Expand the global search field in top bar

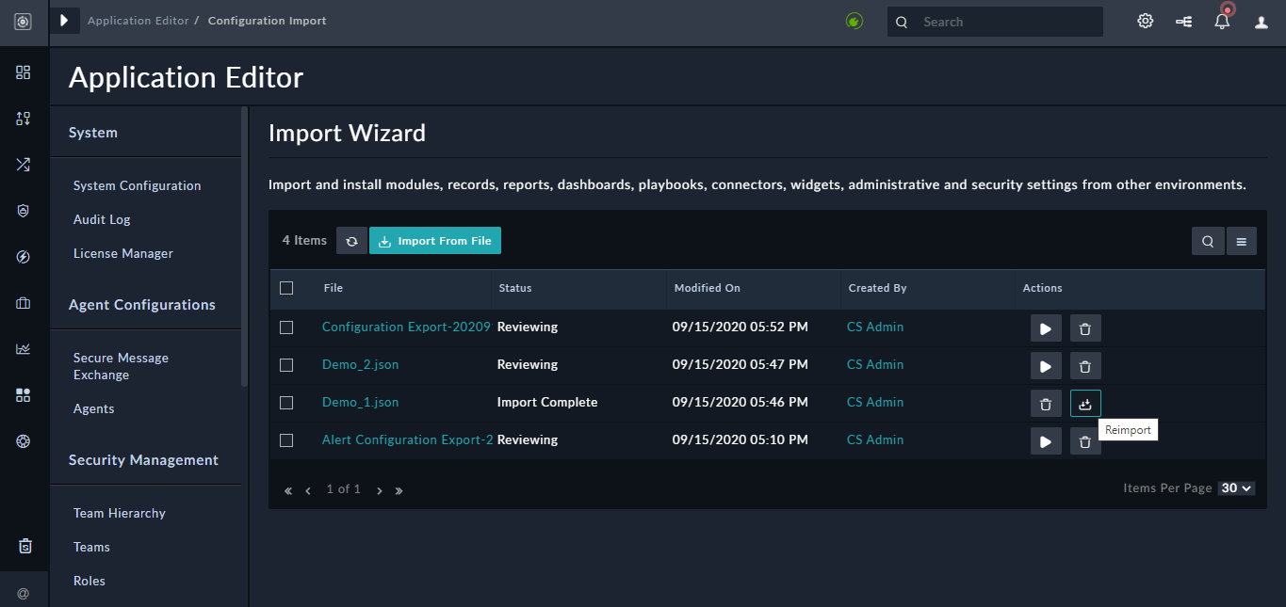click(994, 21)
